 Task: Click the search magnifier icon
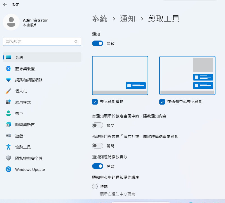point(76,42)
